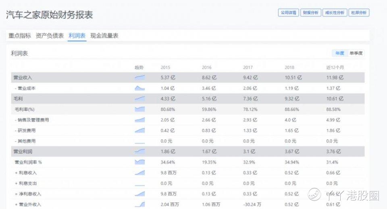Click the 研发费用 trend sparkline
This screenshot has width=387, height=209.
[x=140, y=130]
